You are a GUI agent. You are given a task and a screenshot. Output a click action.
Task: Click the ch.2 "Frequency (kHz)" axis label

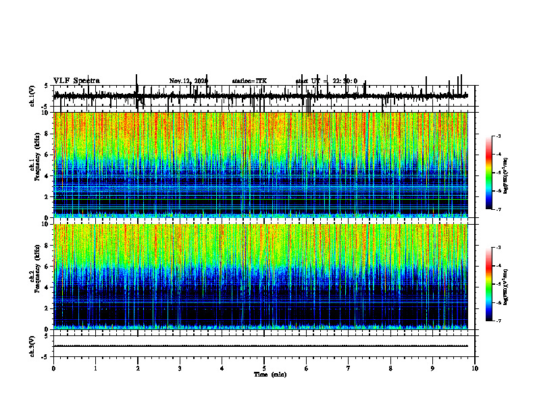coord(38,269)
